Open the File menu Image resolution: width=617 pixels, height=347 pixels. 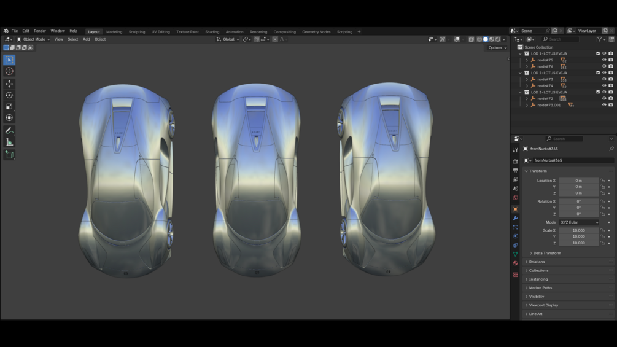coord(15,31)
